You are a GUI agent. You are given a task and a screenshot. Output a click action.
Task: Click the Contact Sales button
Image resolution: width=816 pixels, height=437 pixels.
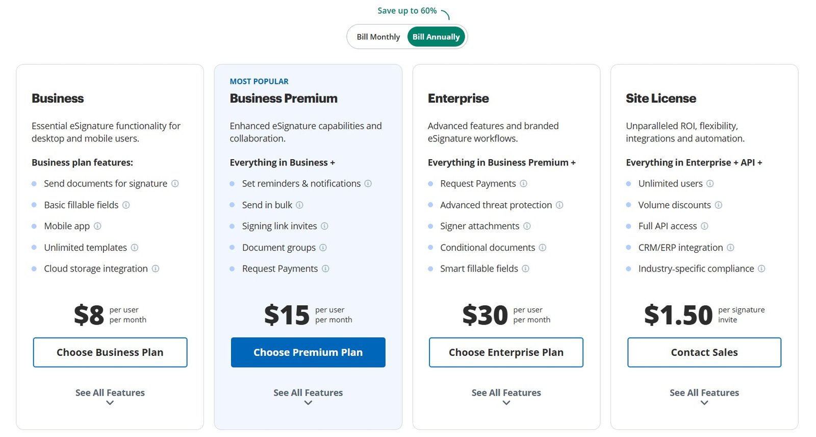tap(704, 352)
